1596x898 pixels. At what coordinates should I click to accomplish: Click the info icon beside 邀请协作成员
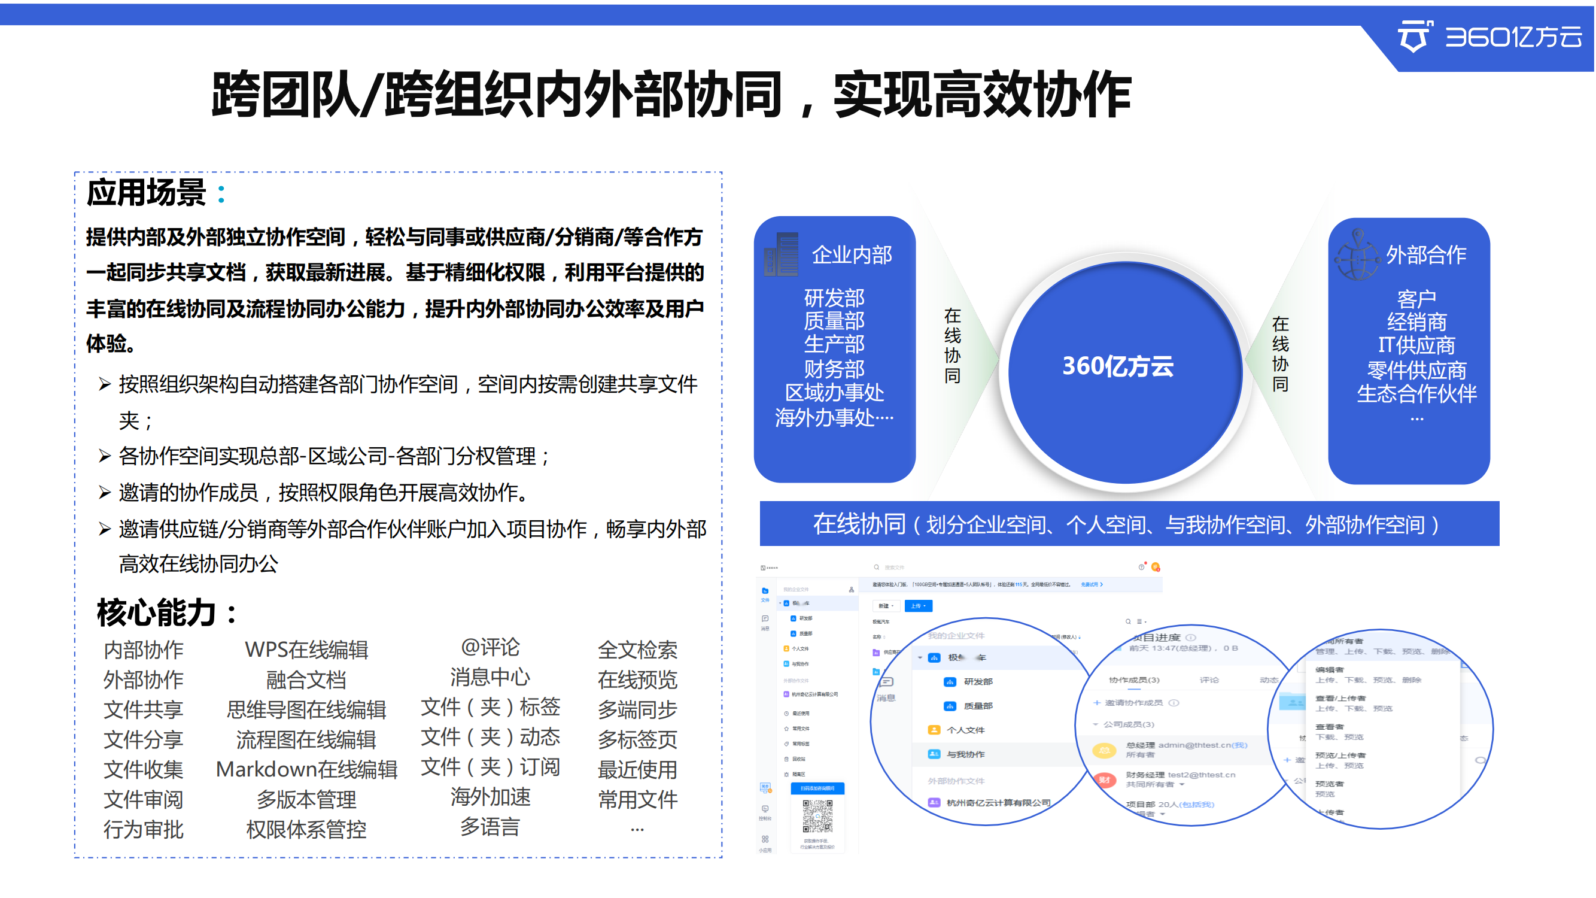tap(1174, 703)
